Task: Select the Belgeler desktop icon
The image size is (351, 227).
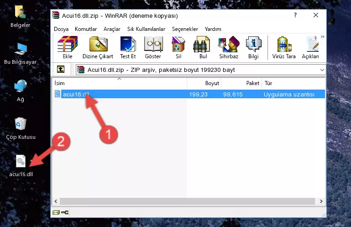Action: (21, 17)
